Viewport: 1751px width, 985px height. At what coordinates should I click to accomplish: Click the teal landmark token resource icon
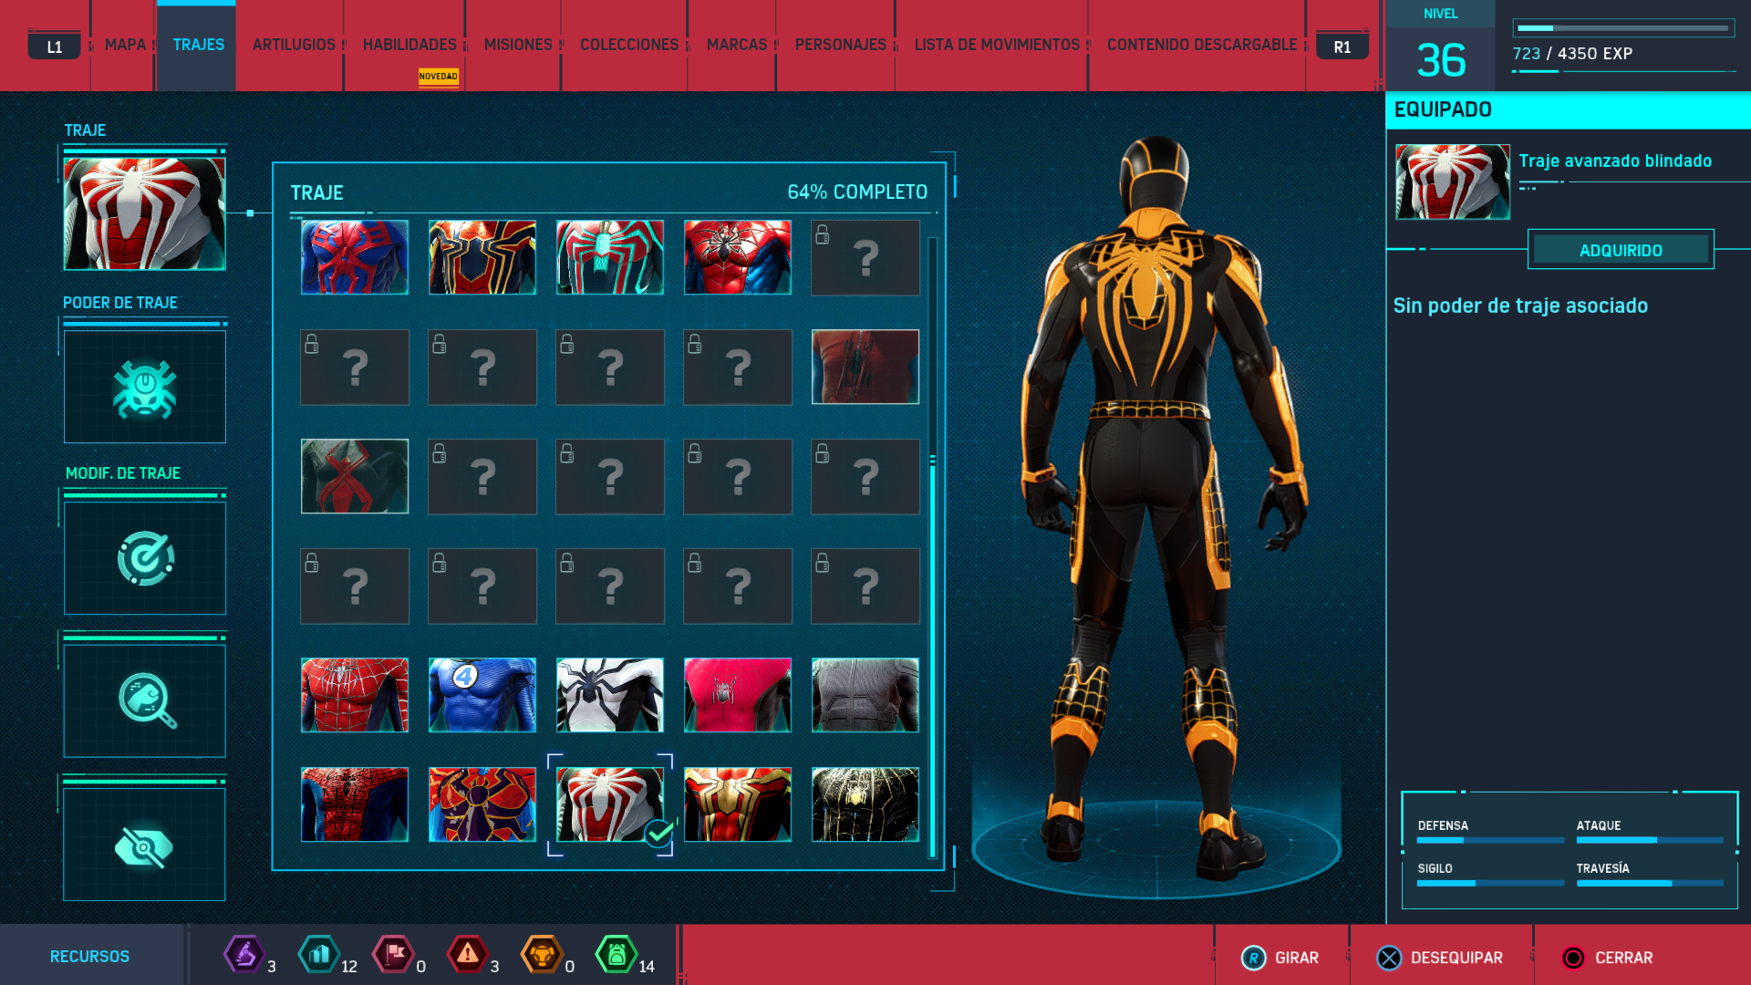click(x=318, y=955)
